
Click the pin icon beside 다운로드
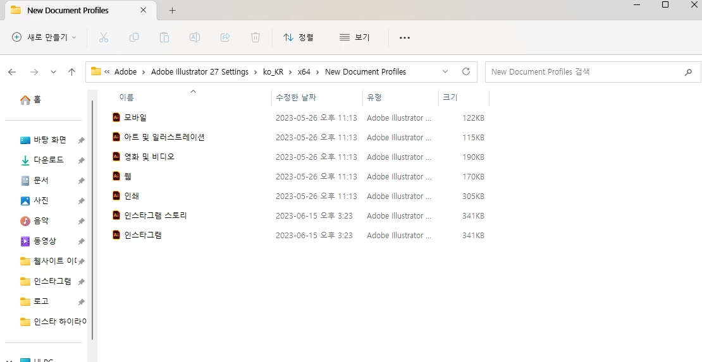pos(81,160)
